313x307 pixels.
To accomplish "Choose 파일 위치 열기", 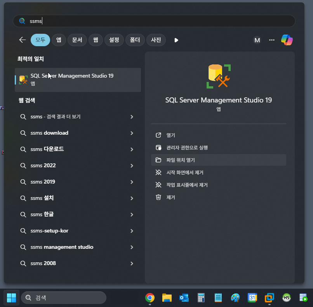I will pos(219,160).
